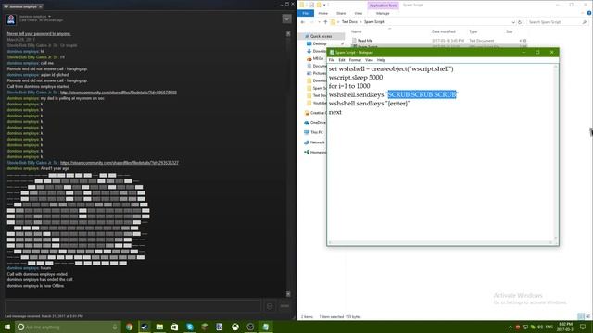Open the View ribbon tab in Explorer
The width and height of the screenshot is (593, 333).
(x=359, y=13)
